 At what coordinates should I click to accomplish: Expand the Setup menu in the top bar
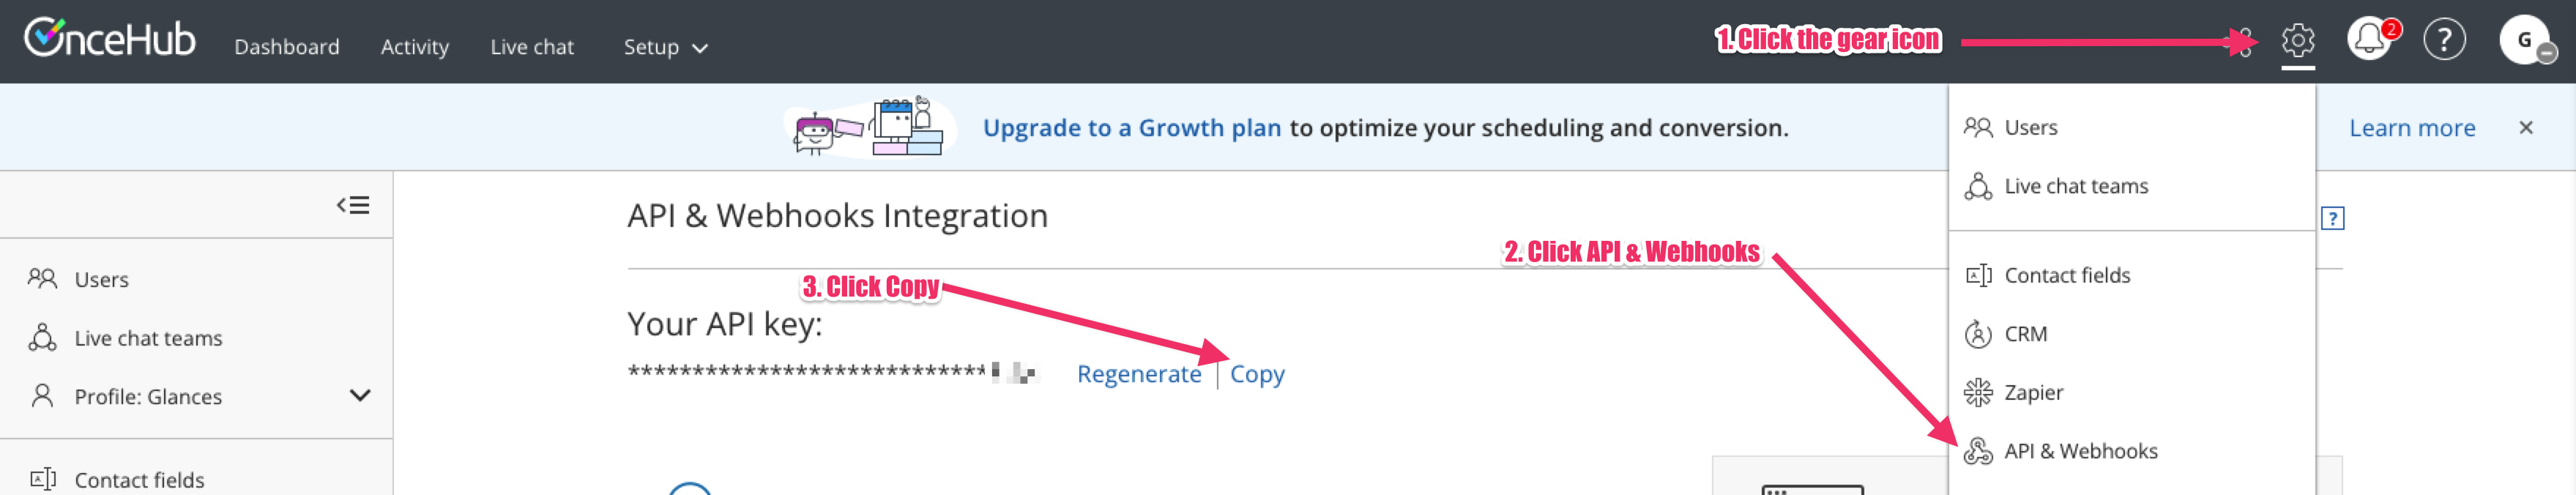665,47
